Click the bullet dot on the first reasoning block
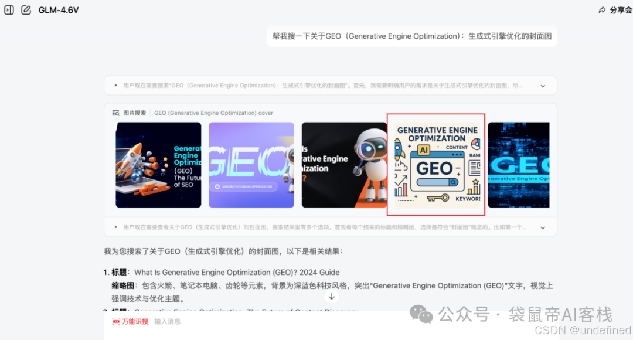This screenshot has height=340, width=633. click(115, 85)
